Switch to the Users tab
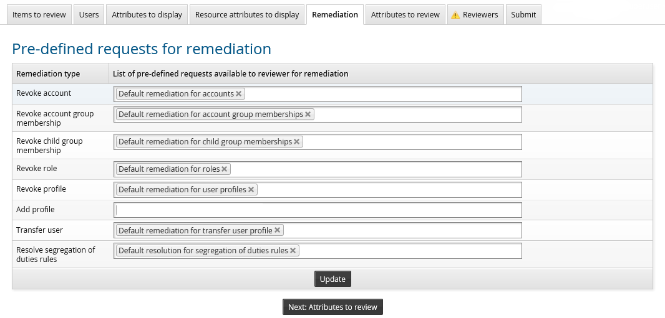Image resolution: width=665 pixels, height=318 pixels. tap(89, 15)
